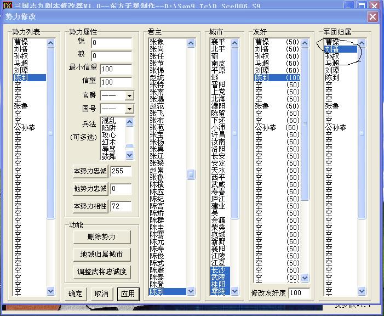
Task: Click the 应用 button
Action: click(128, 294)
